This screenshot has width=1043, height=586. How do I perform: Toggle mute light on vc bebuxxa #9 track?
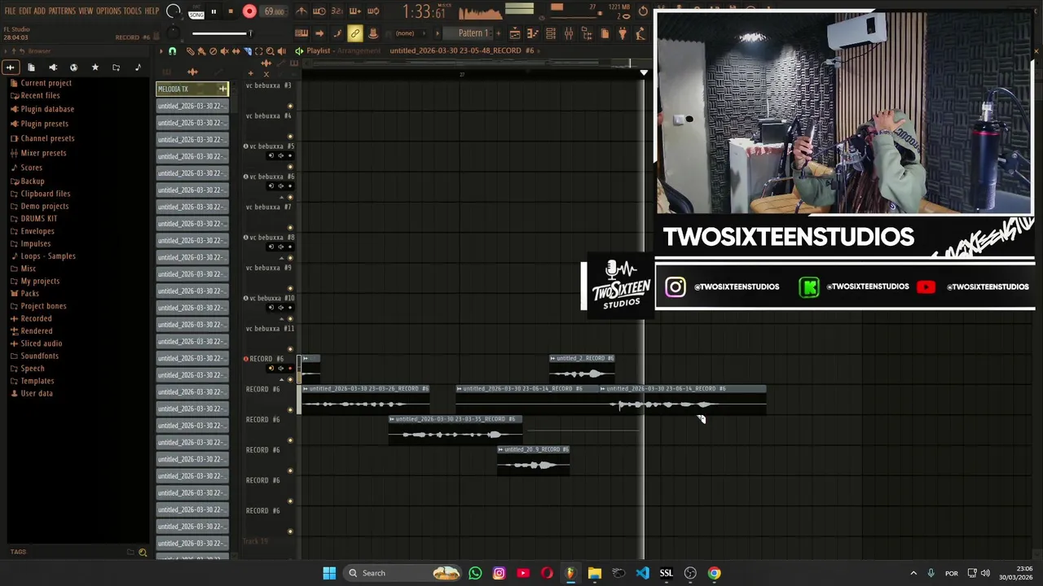[x=290, y=288]
